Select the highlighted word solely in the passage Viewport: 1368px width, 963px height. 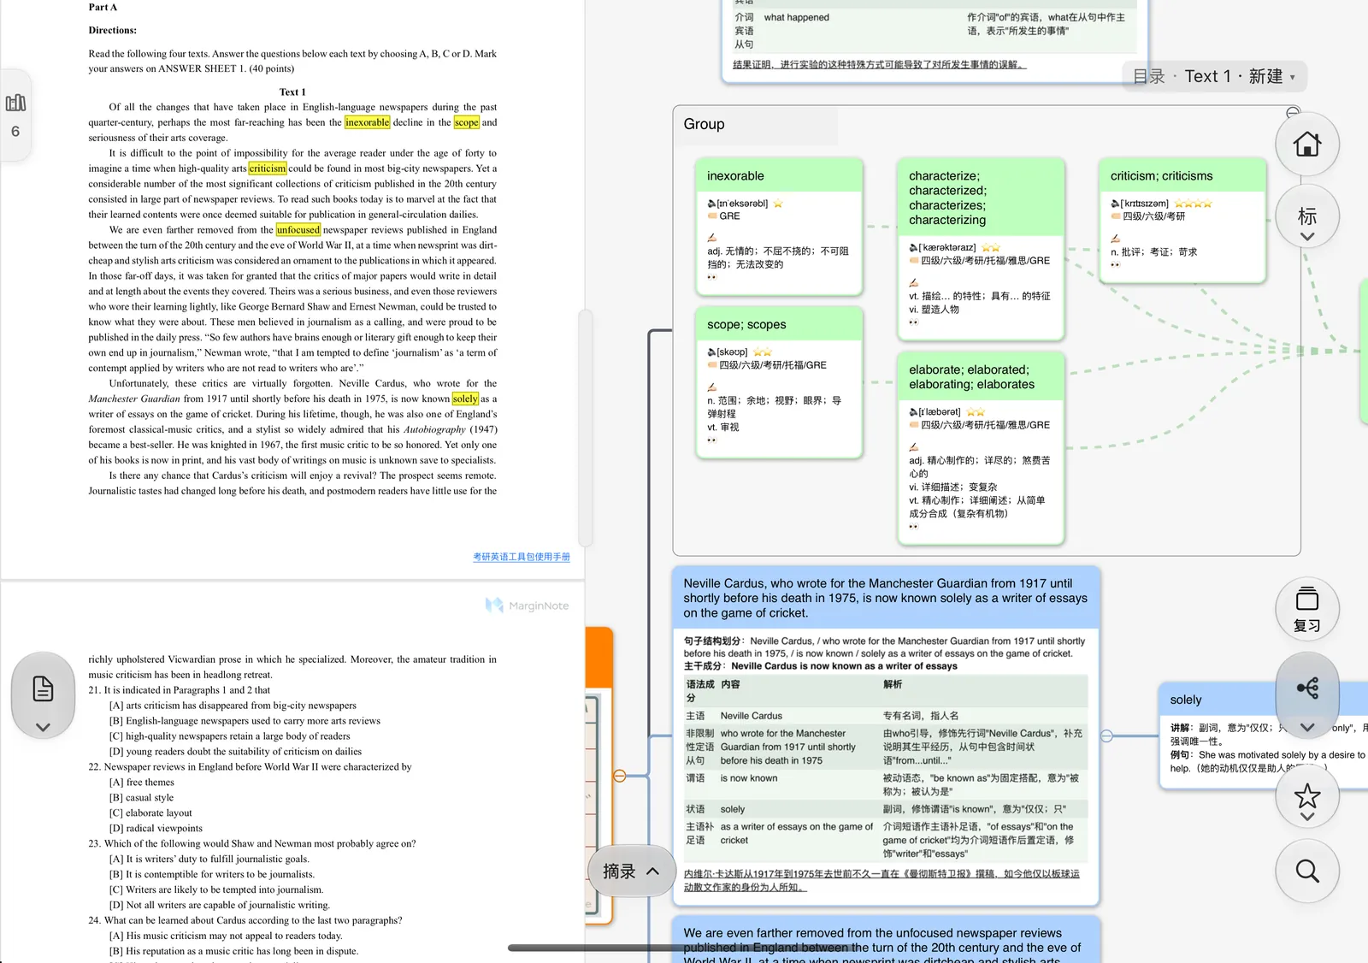[x=465, y=399]
